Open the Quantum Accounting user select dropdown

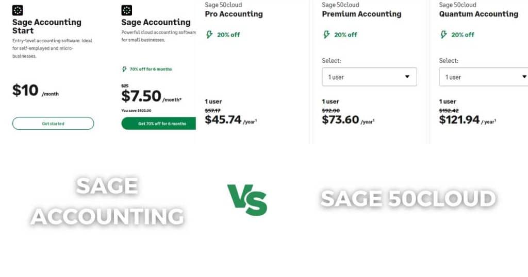[x=484, y=77]
